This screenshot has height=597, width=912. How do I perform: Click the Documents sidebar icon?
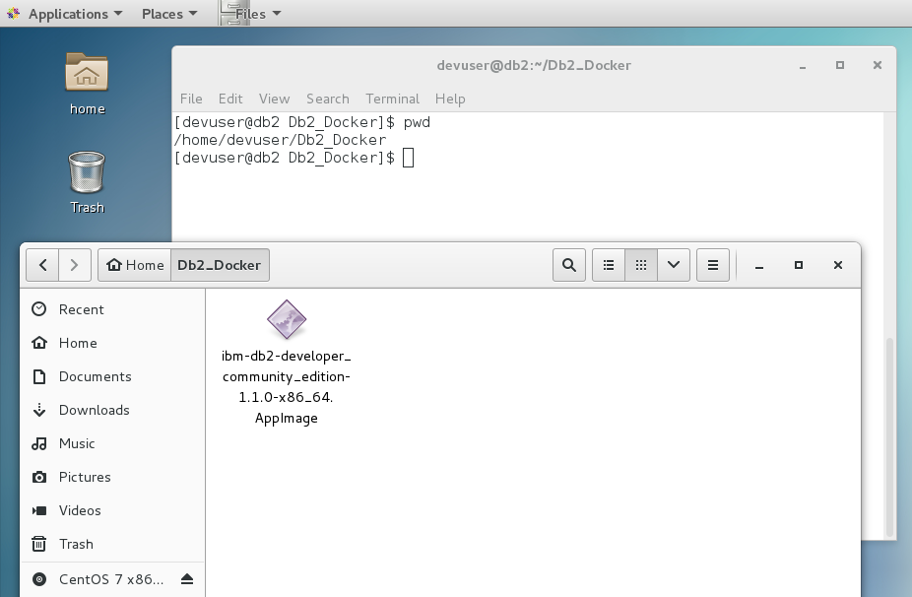coord(39,377)
